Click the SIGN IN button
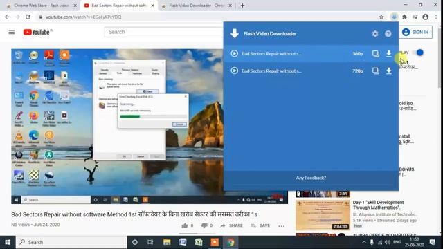 (415, 33)
